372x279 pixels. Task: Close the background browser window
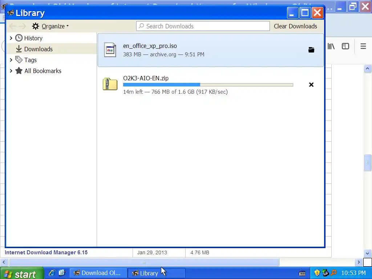(x=365, y=6)
